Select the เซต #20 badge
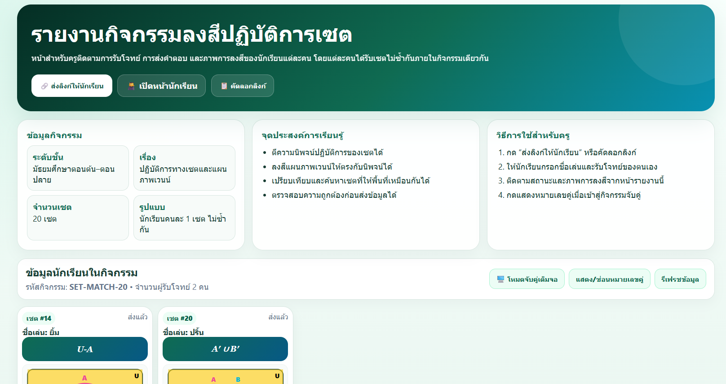Viewport: 726px width, 384px height. [x=180, y=319]
